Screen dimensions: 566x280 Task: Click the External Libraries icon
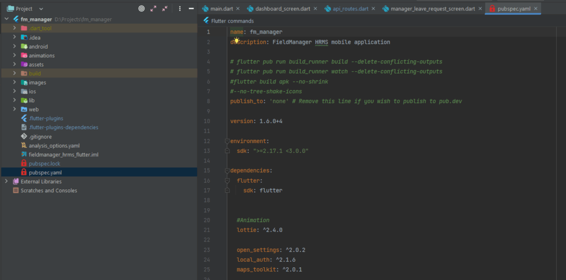pos(15,181)
